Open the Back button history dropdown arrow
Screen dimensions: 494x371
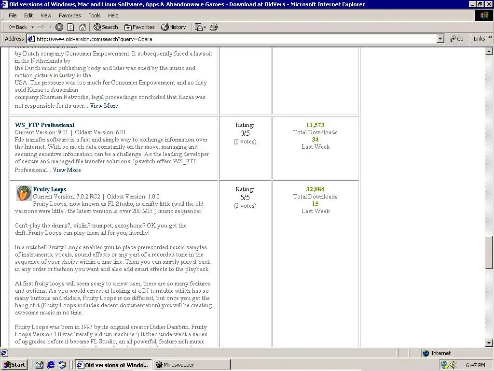32,27
